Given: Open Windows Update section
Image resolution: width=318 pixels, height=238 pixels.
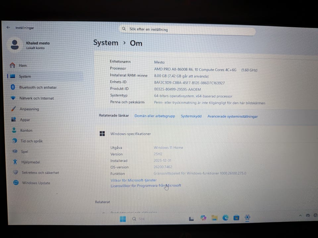Looking at the screenshot, I should (x=36, y=183).
